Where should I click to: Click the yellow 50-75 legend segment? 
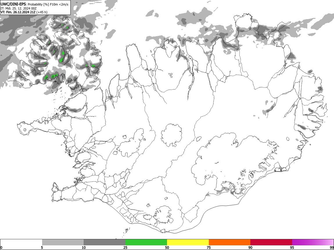pos(188,242)
